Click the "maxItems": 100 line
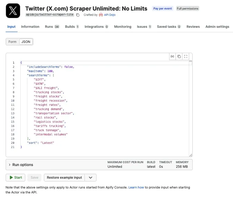 pyautogui.click(x=40, y=71)
